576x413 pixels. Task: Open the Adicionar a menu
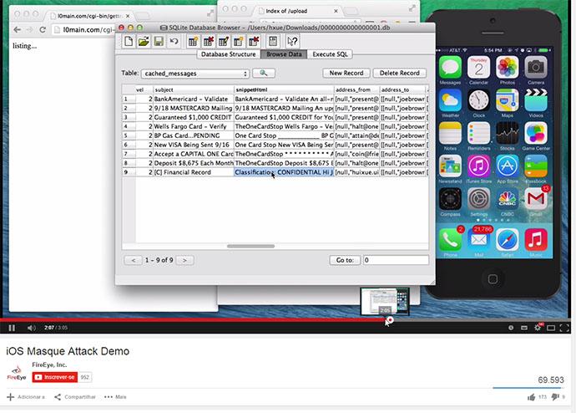[x=26, y=397]
